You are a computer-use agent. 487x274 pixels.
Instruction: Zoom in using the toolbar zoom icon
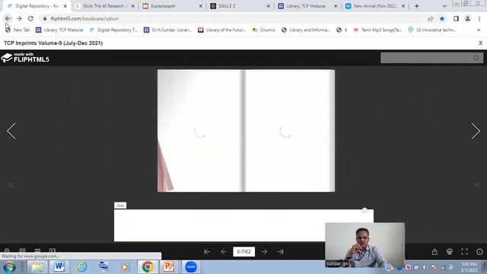click(x=7, y=250)
